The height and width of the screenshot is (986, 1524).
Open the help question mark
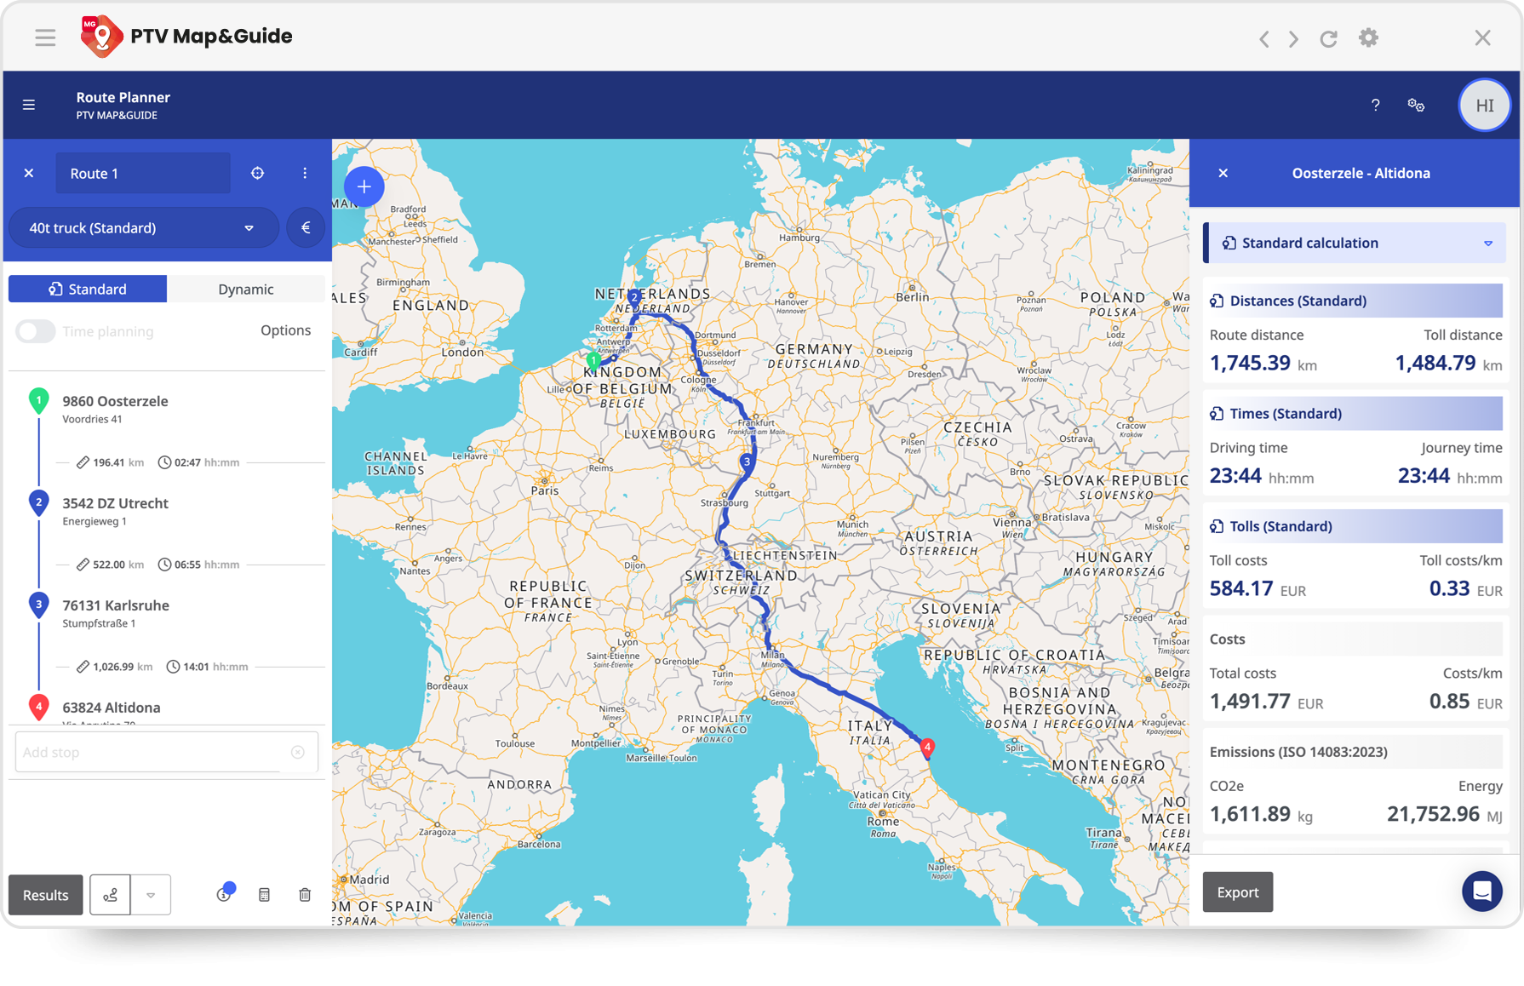(1375, 105)
